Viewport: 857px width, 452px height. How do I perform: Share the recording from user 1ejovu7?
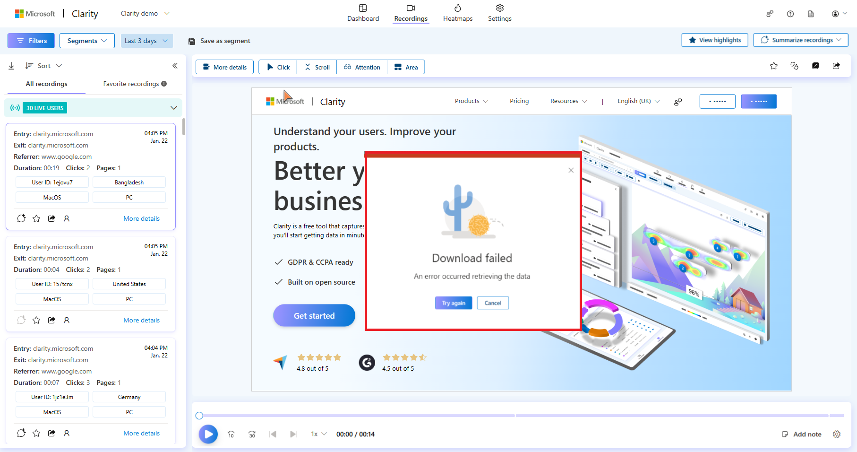coord(51,218)
